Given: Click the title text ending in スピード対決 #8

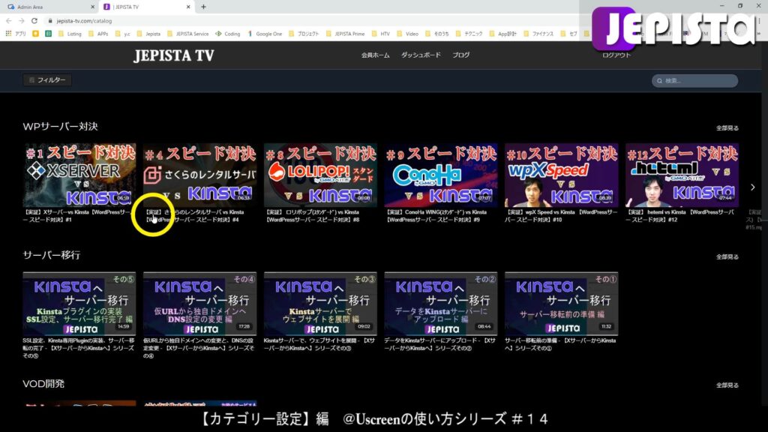Looking at the screenshot, I should click(313, 216).
